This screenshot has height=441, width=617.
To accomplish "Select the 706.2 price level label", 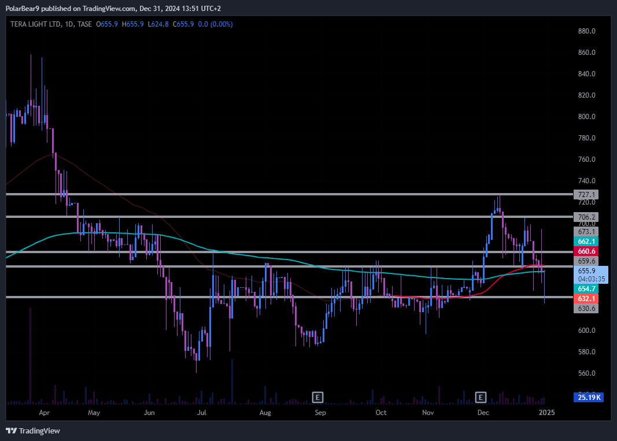I will point(586,217).
